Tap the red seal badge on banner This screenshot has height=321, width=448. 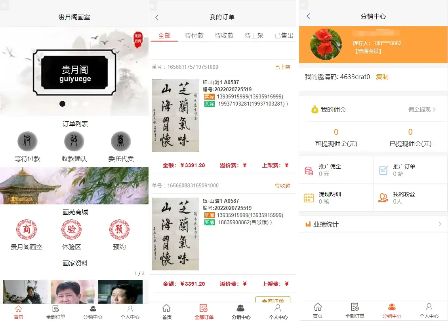tap(138, 40)
